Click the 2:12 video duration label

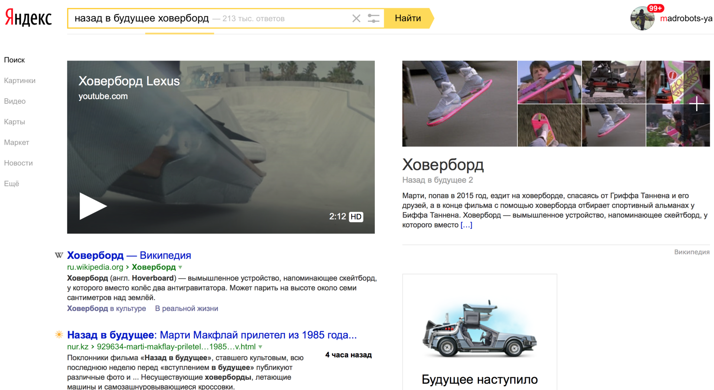tap(338, 216)
